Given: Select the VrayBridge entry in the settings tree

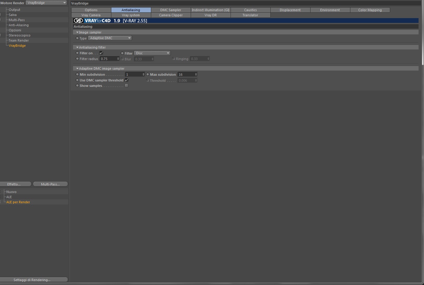Looking at the screenshot, I should click(x=17, y=46).
